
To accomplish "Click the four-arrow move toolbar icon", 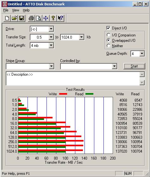I will (x=46, y=18).
